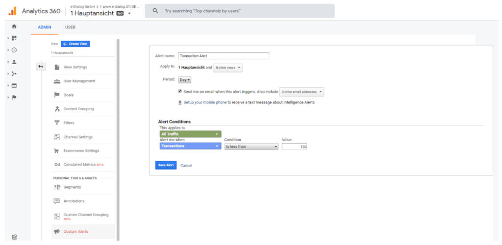This screenshot has width=502, height=245.
Task: Select the ADMIN tab
Action: click(x=45, y=27)
